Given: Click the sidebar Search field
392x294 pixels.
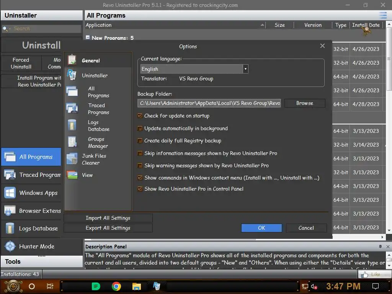Looking at the screenshot, I should (x=42, y=29).
